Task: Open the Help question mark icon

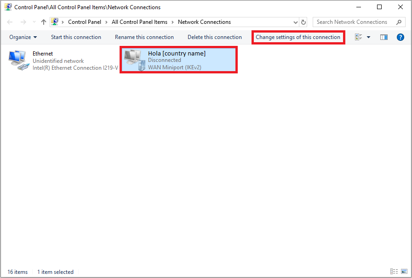Action: point(401,37)
